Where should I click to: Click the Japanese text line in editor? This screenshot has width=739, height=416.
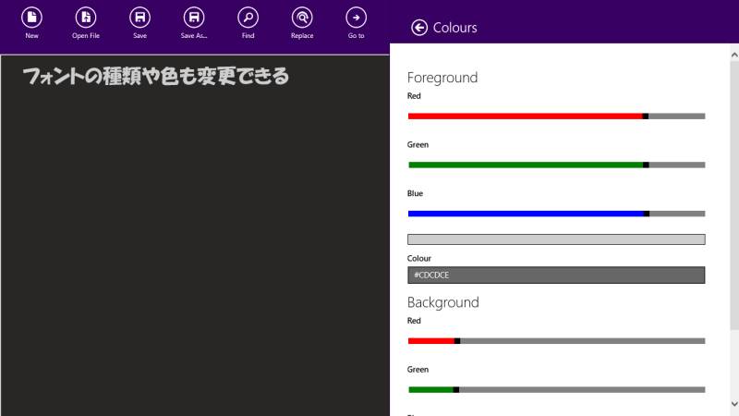(155, 76)
